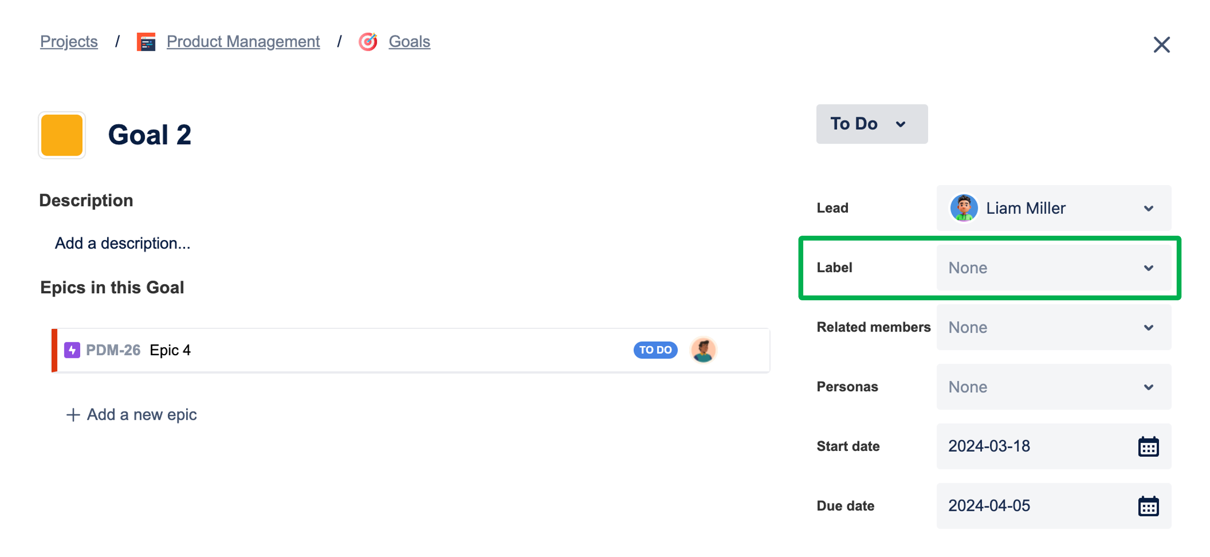This screenshot has height=557, width=1210.
Task: Expand the Personas dropdown
Action: 1053,387
